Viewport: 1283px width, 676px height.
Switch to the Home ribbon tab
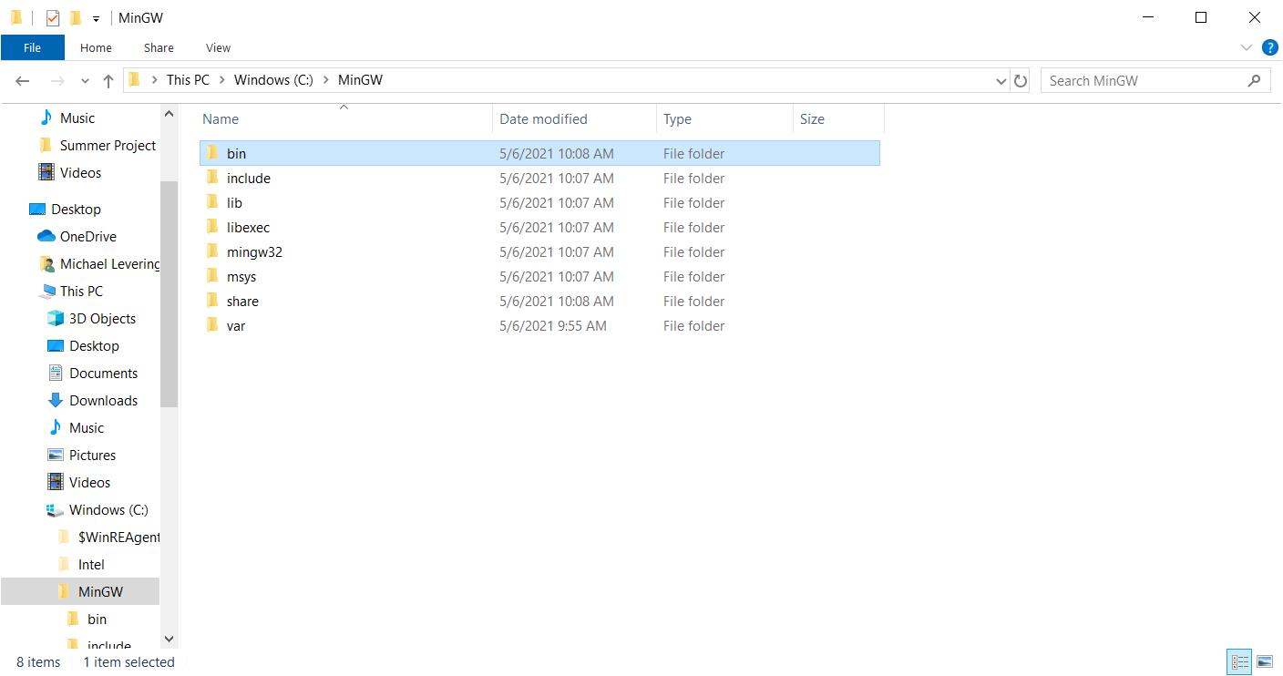coord(96,47)
